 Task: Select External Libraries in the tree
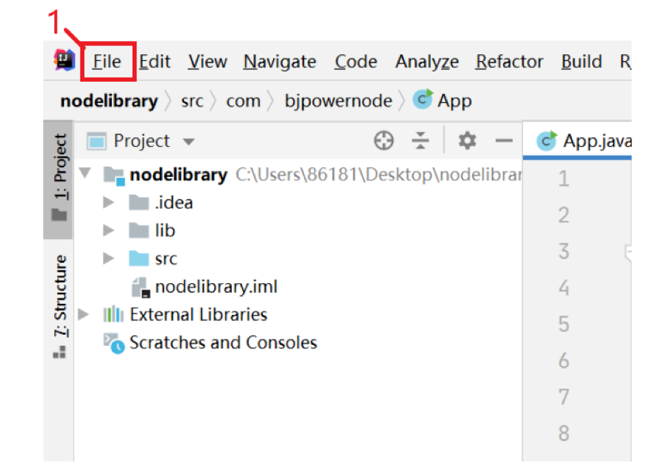click(298, 314)
